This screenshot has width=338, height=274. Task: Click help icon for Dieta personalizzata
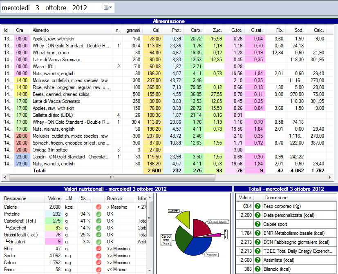click(x=257, y=215)
